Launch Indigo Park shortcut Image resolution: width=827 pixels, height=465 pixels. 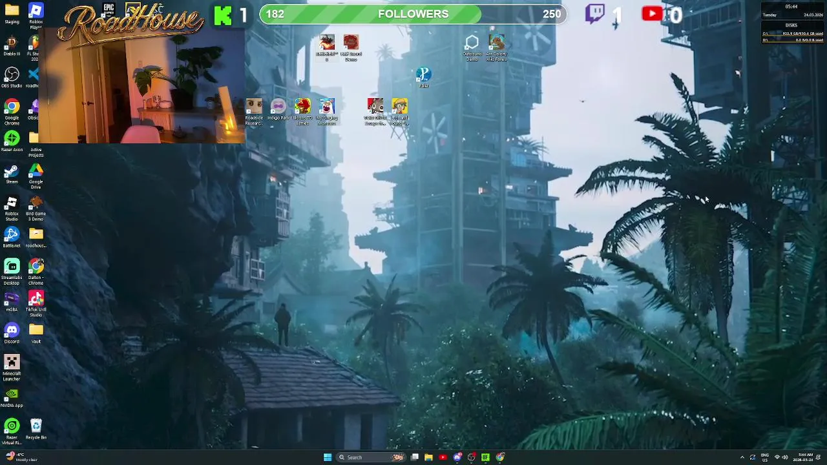pos(278,109)
